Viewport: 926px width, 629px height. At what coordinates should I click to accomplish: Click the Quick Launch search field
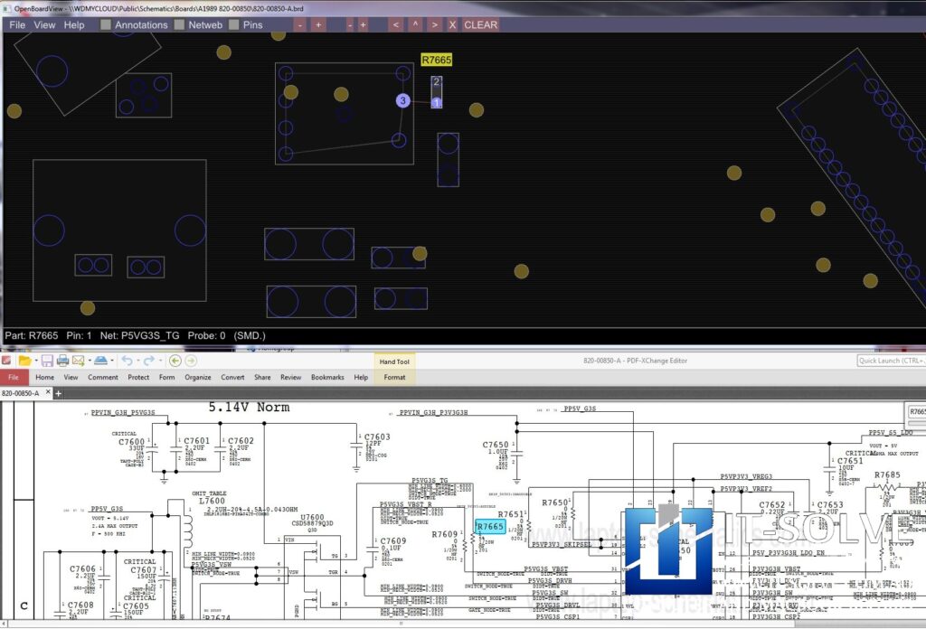click(891, 361)
